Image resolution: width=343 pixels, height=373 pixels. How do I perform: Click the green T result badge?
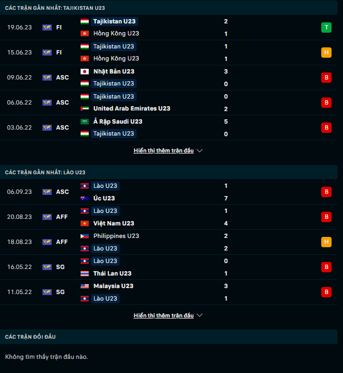326,27
